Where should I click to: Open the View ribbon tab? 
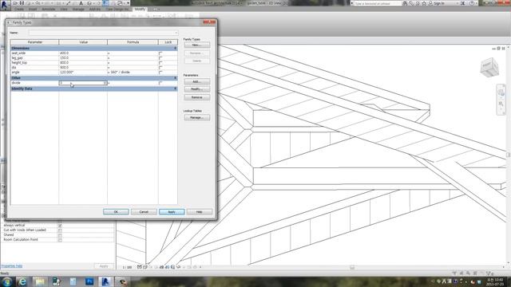coord(64,9)
